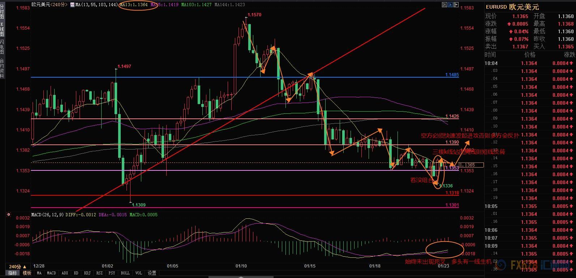This screenshot has width=576, height=278.
Task: Apply the KDJ indicator
Action: tap(87, 273)
